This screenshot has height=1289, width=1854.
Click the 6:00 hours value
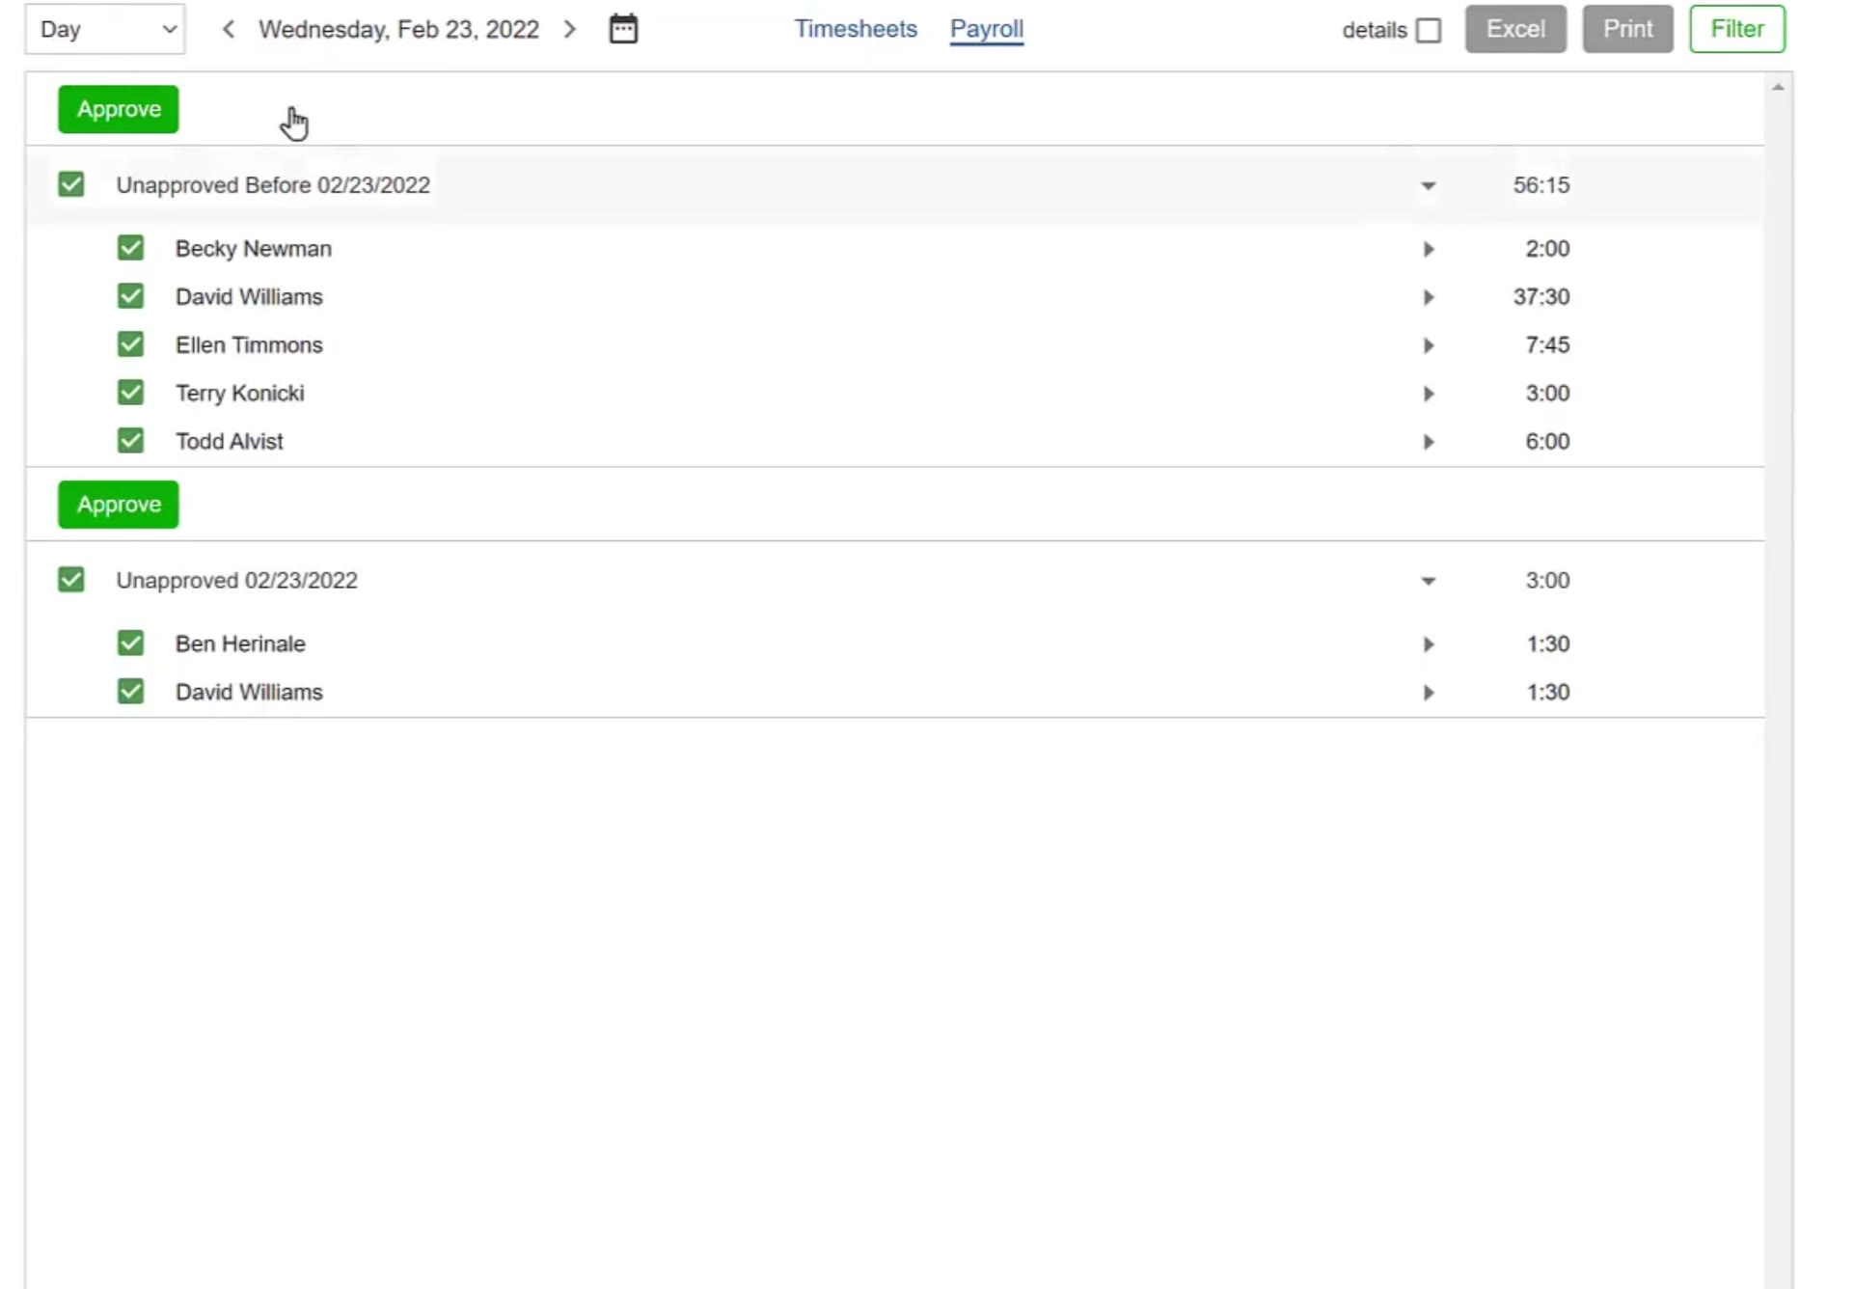click(x=1547, y=442)
